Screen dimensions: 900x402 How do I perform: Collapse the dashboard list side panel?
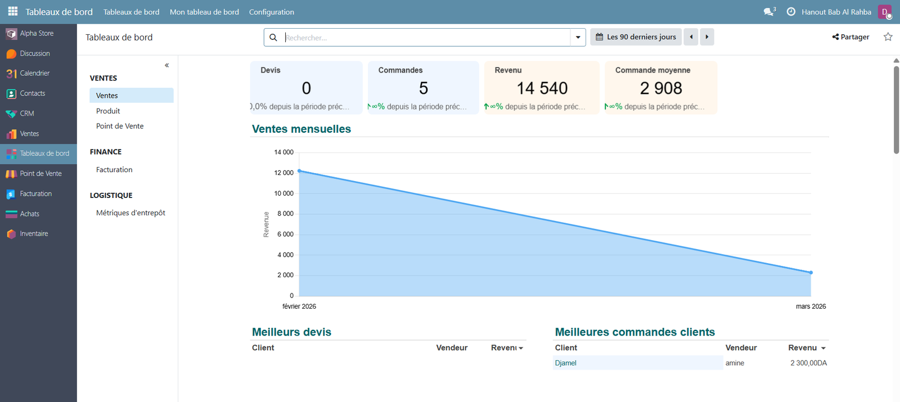pos(166,65)
